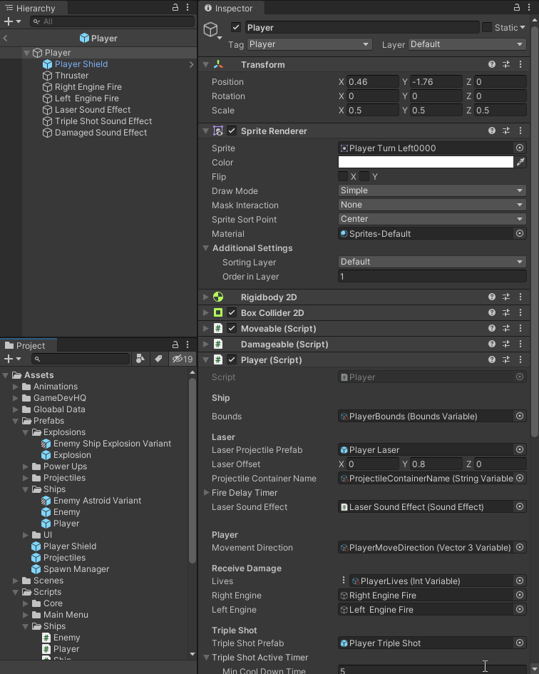This screenshot has height=674, width=539.
Task: Open Sprite Renderer presets
Action: tap(506, 131)
